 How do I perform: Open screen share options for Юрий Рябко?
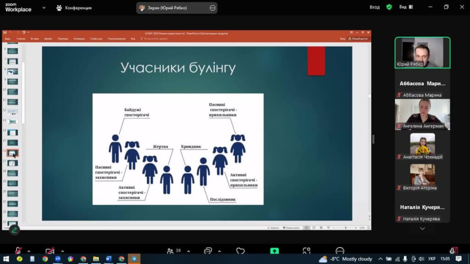212,8
